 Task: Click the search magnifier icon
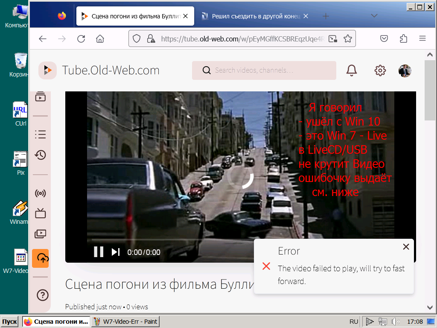tap(207, 70)
